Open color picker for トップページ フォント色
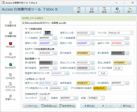 [x=55, y=53]
